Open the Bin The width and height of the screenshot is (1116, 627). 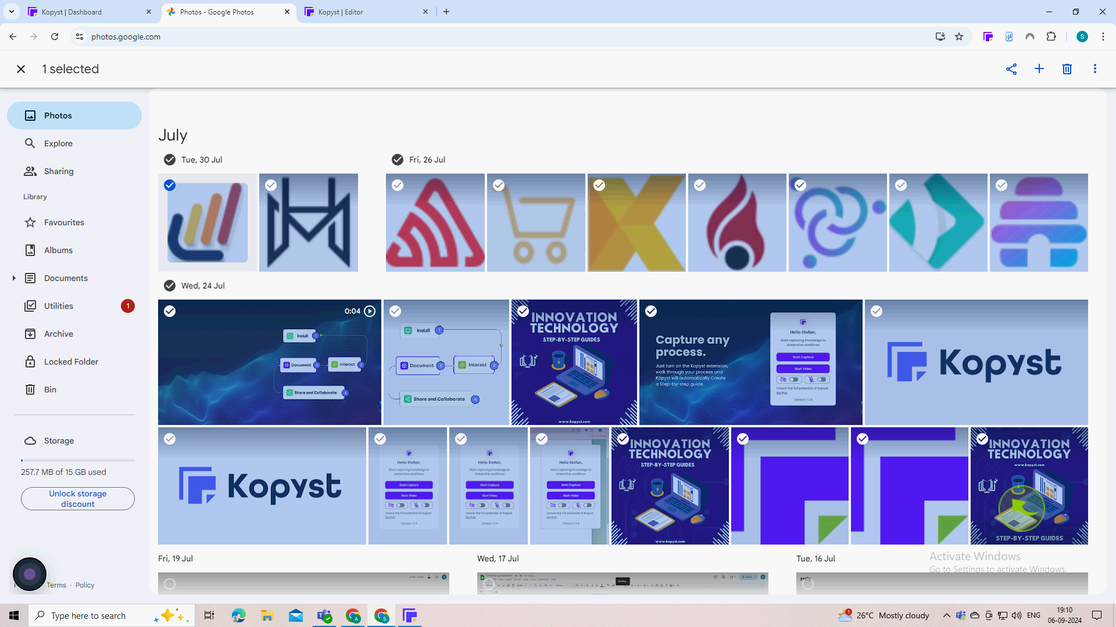click(74, 390)
